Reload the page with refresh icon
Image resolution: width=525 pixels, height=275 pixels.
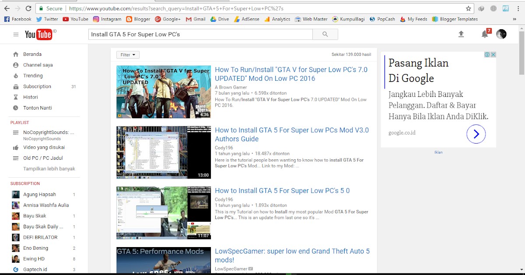(x=28, y=8)
